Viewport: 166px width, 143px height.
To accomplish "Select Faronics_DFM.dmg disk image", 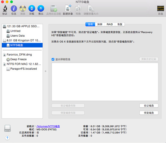I will point(22,55).
